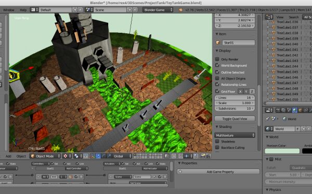Expand the TreeCube1.038 tree node

click(x=268, y=33)
